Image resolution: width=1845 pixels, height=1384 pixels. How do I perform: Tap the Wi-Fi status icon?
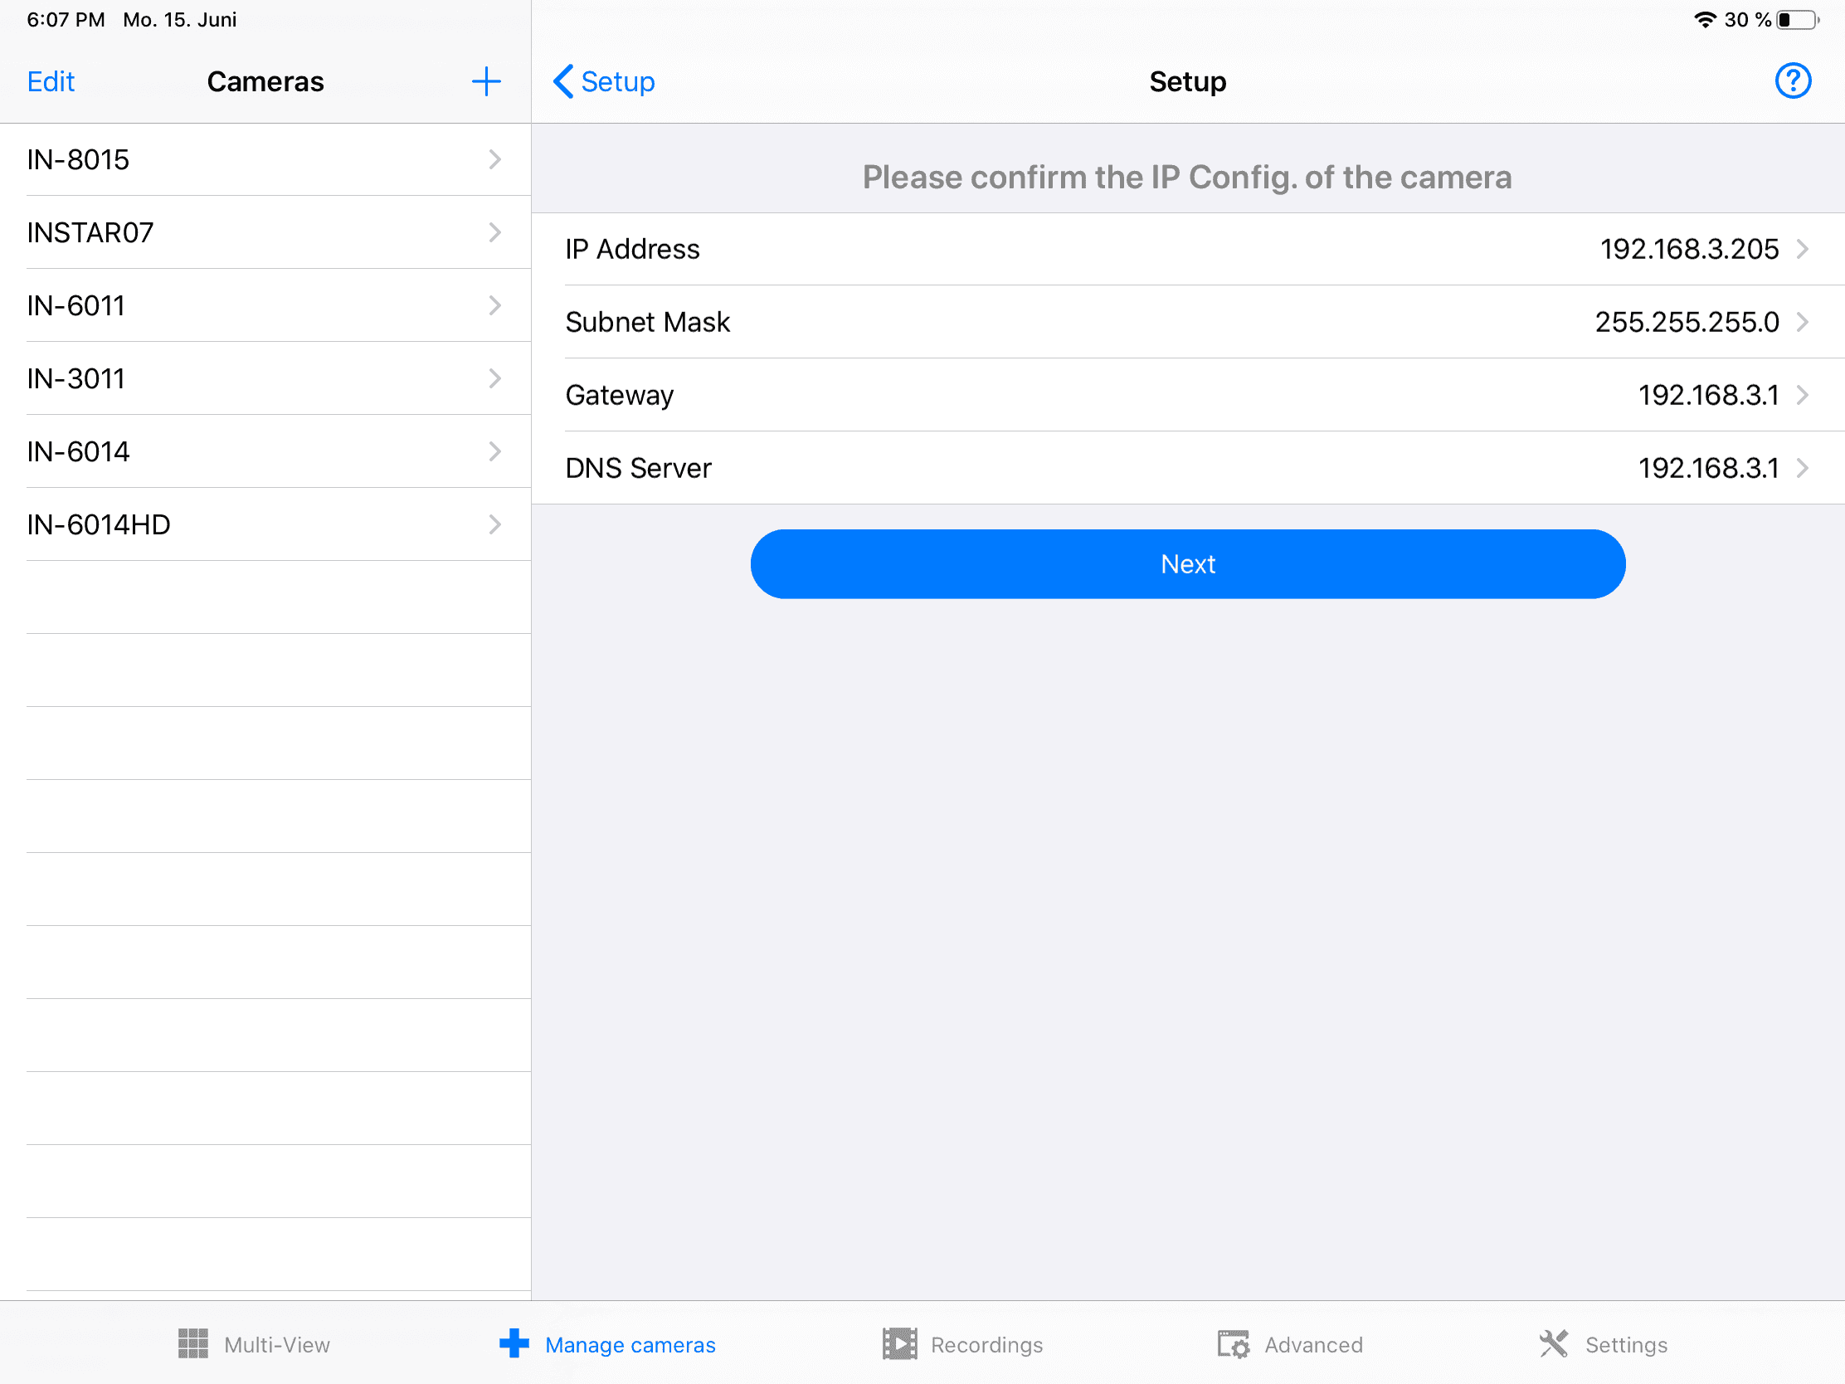[x=1705, y=19]
